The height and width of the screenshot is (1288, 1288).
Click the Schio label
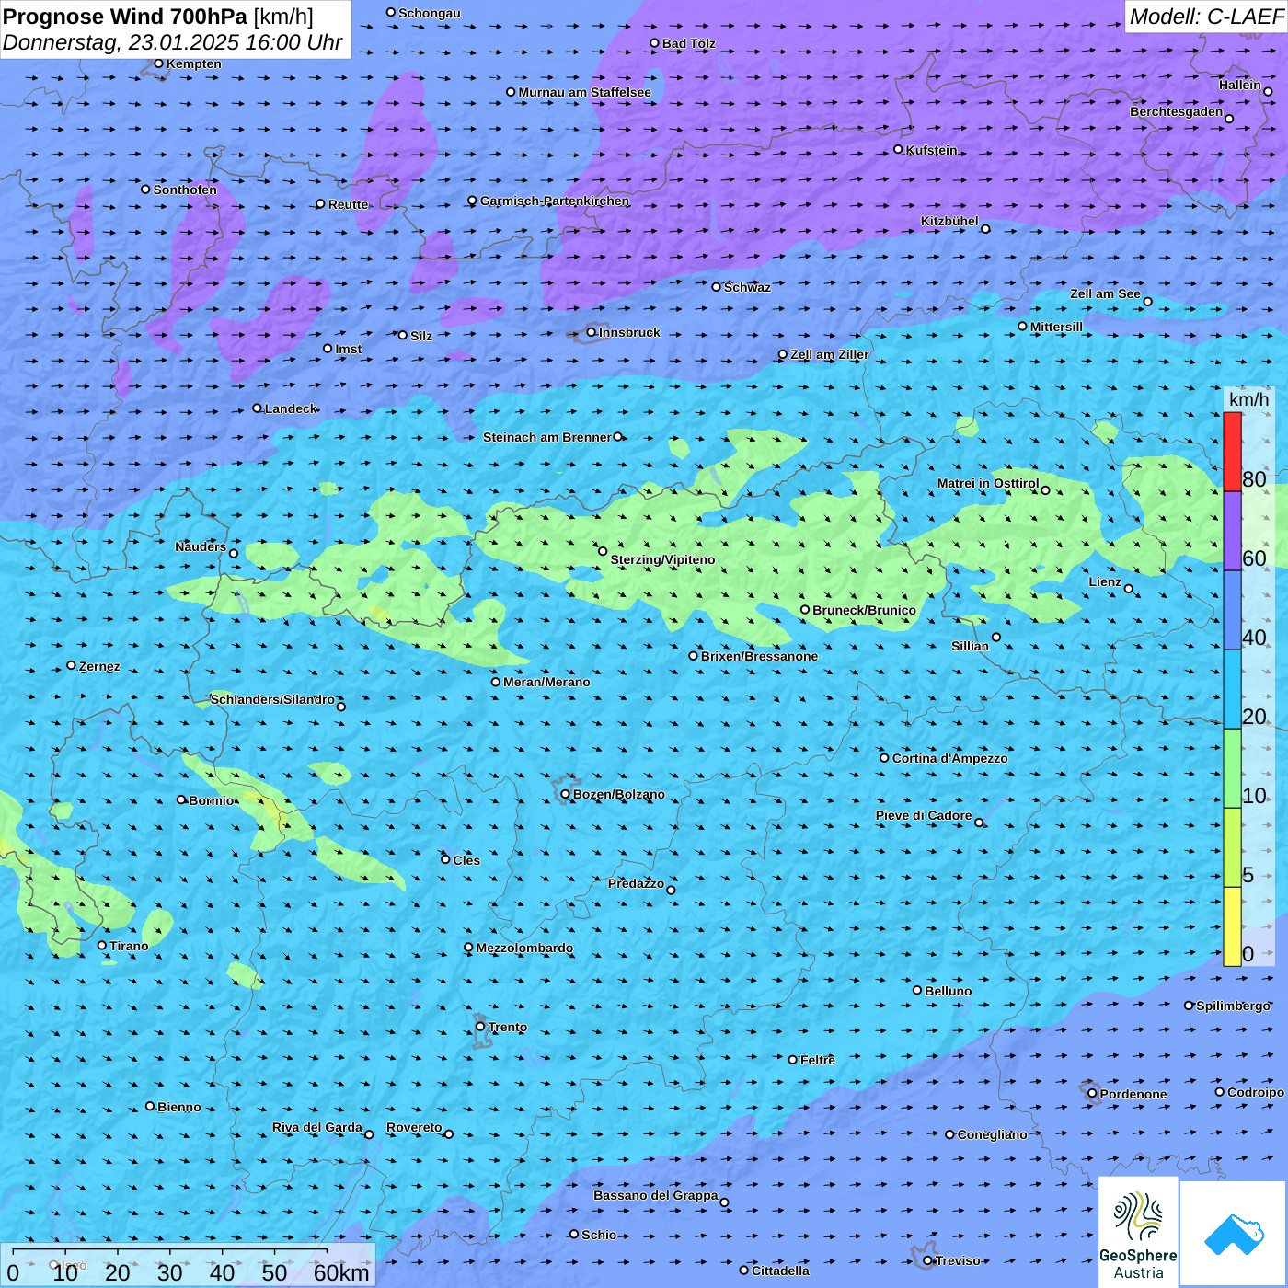point(599,1235)
